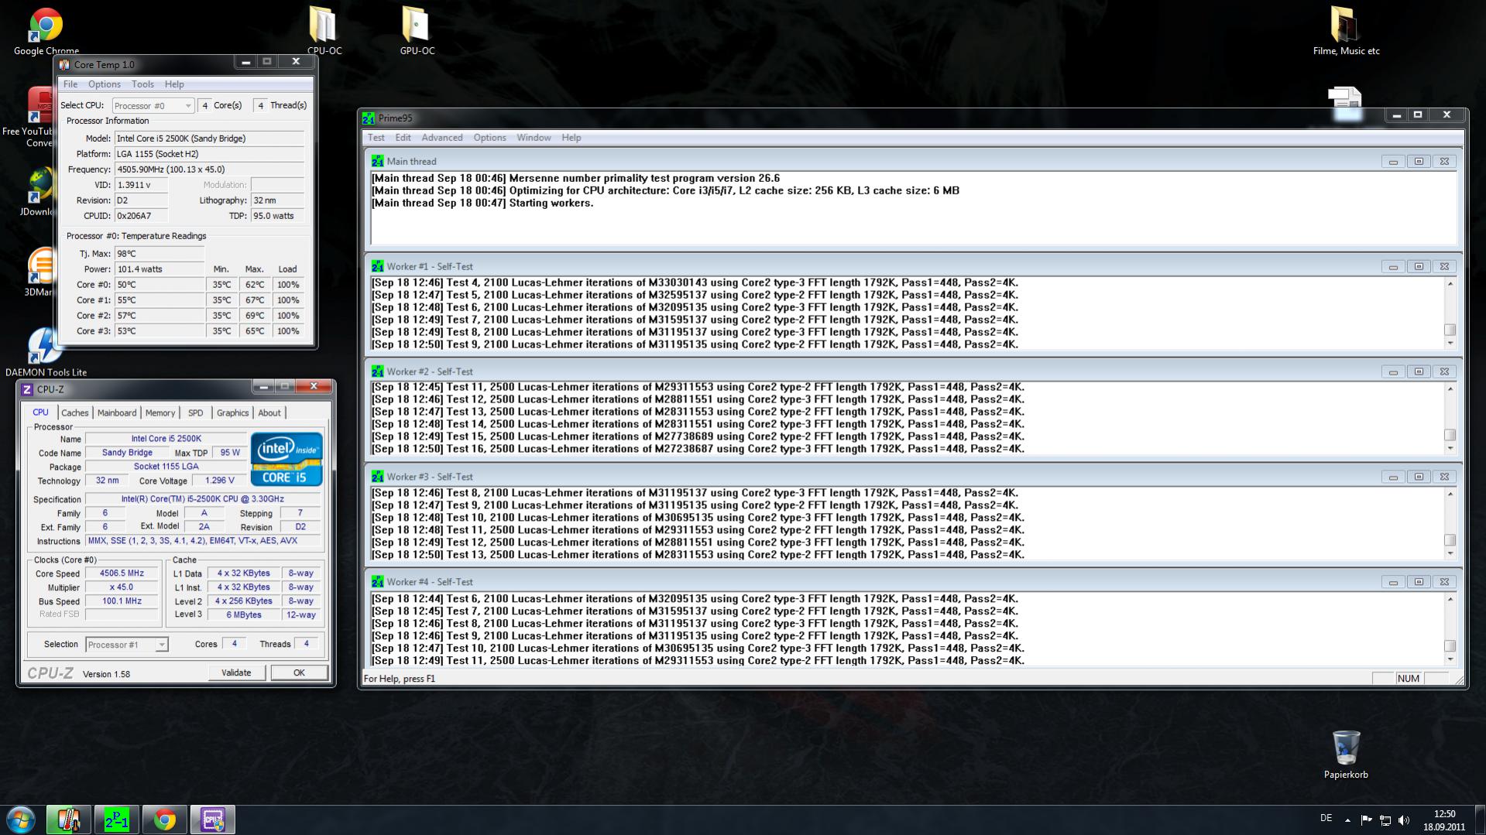Click NUM indicator in Prime95 status bar
Screen dimensions: 1486x835
coord(1409,679)
